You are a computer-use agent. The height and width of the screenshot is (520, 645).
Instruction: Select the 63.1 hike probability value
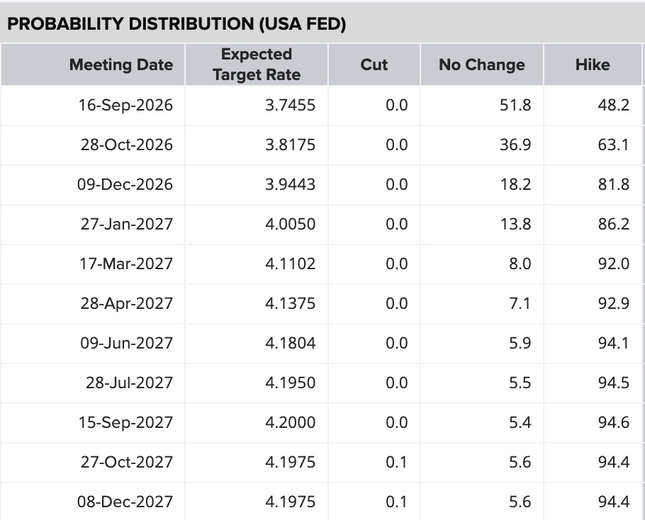coord(613,145)
